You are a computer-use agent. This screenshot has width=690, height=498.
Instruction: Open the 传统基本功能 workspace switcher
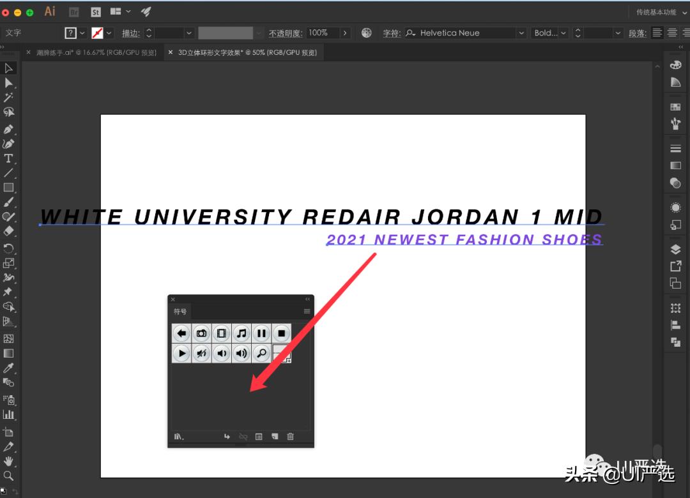[x=661, y=12]
